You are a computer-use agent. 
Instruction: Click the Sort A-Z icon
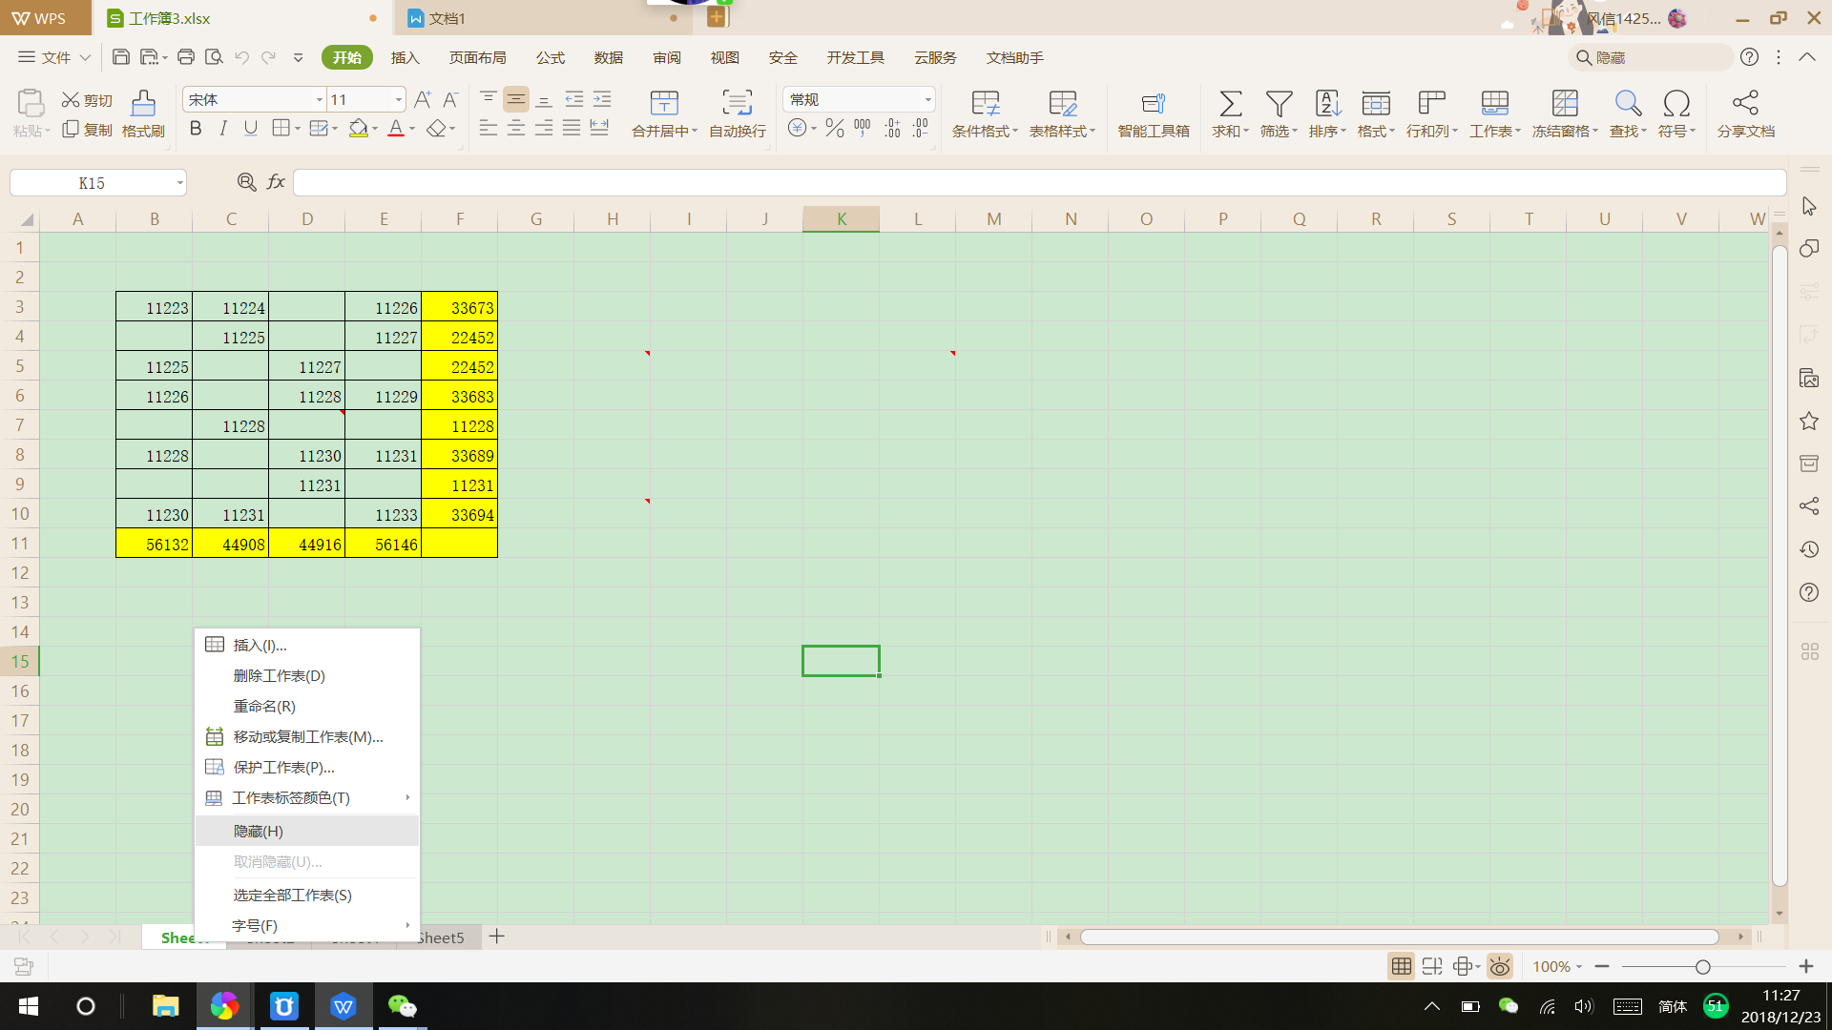1327,103
